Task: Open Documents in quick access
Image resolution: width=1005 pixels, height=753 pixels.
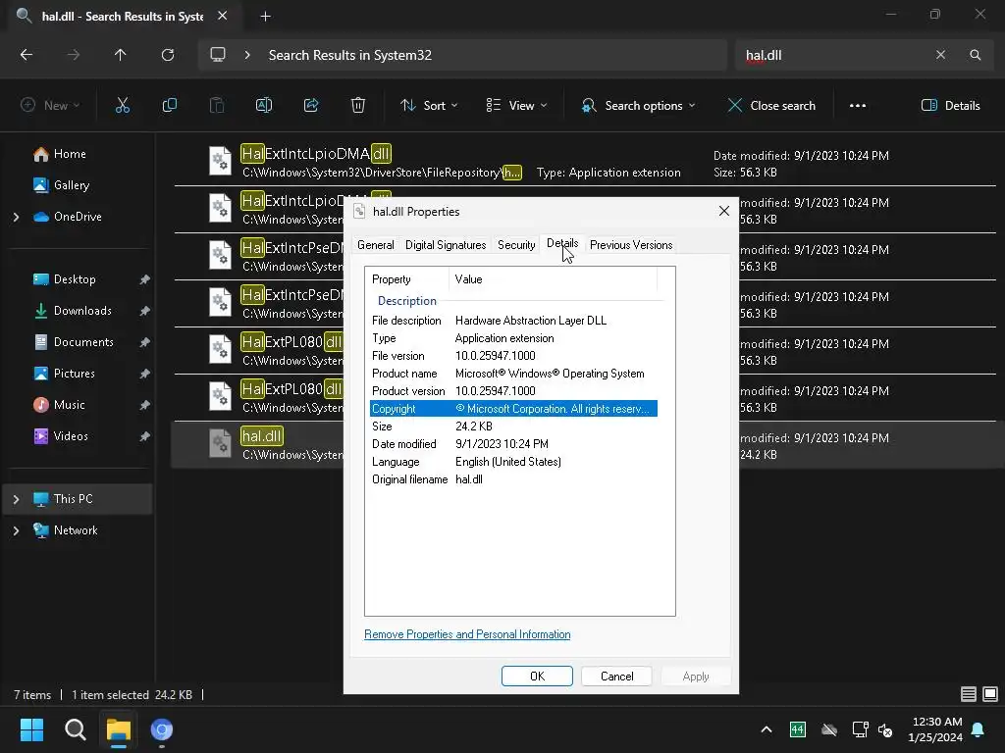Action: pyautogui.click(x=83, y=342)
